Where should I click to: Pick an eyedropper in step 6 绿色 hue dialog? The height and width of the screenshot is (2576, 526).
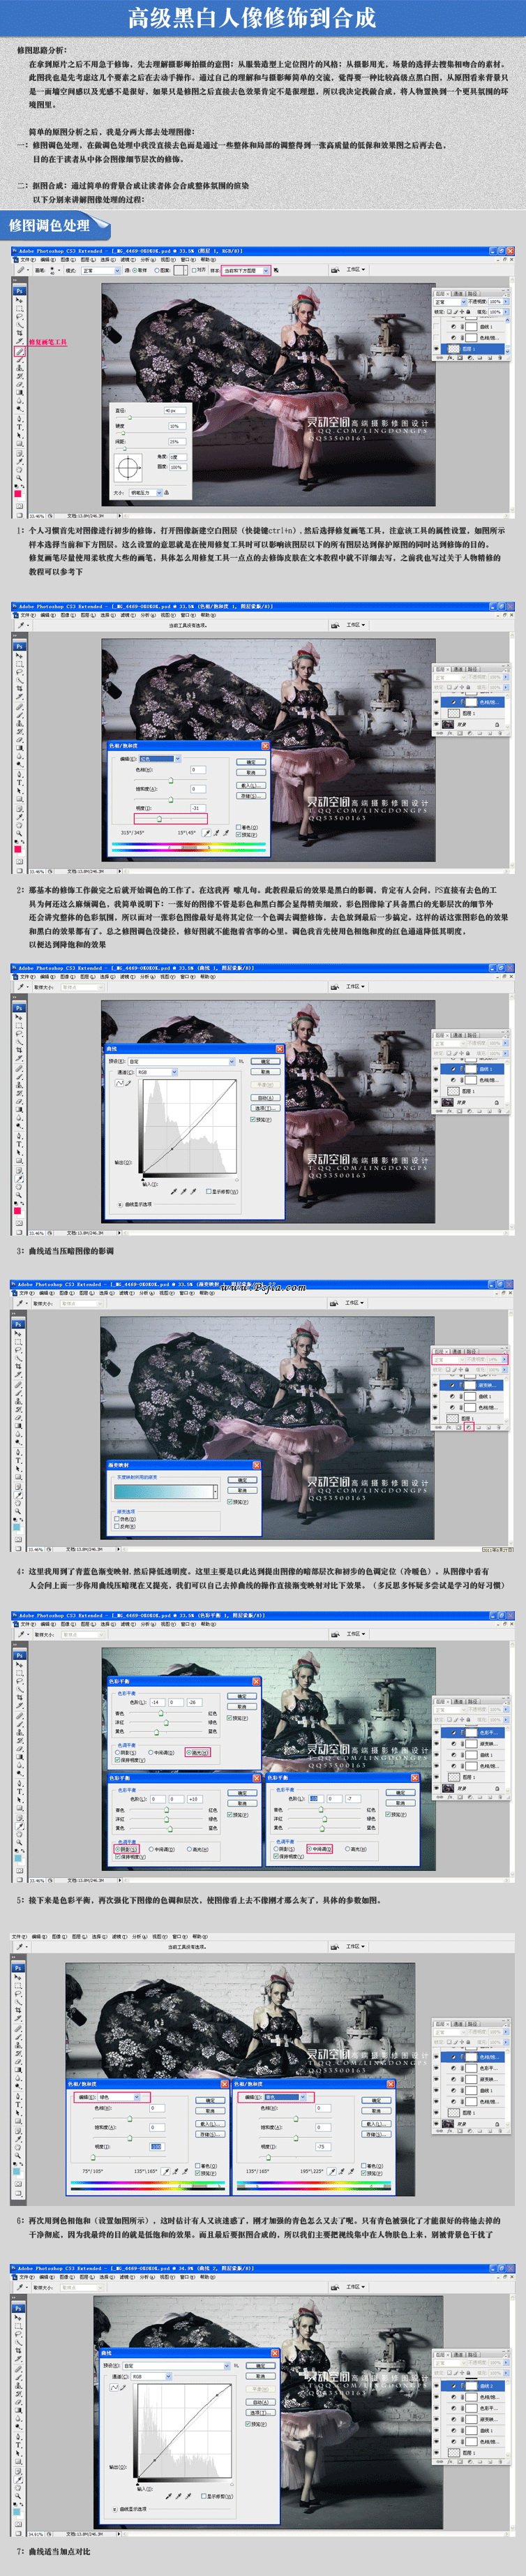[165, 2171]
